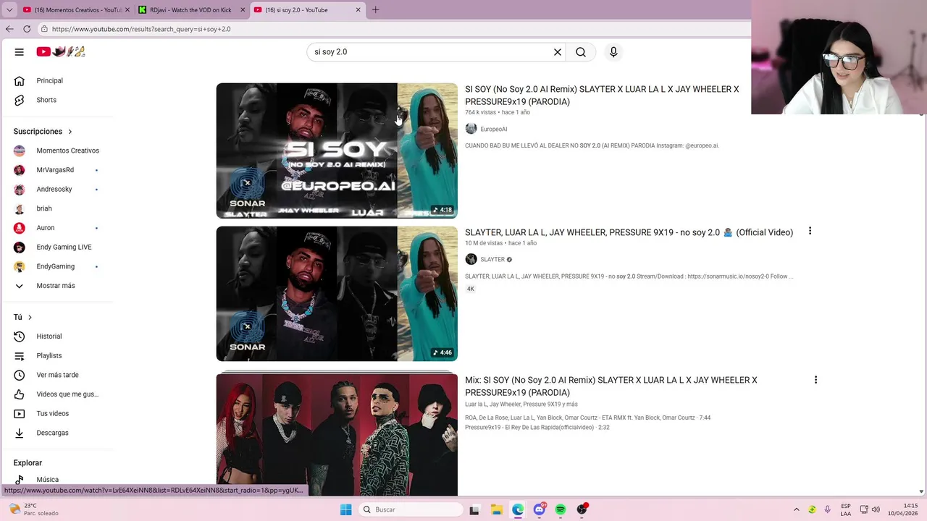Click the taskbar Buscar search box
The height and width of the screenshot is (521, 927).
(411, 509)
